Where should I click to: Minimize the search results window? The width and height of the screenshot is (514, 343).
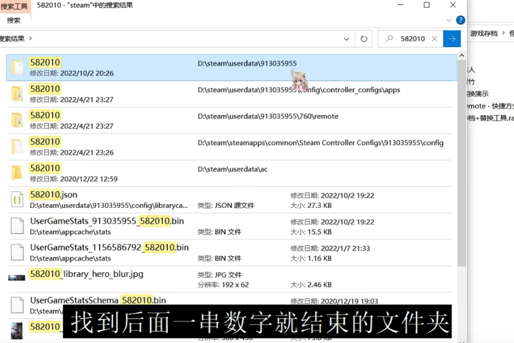click(401, 5)
